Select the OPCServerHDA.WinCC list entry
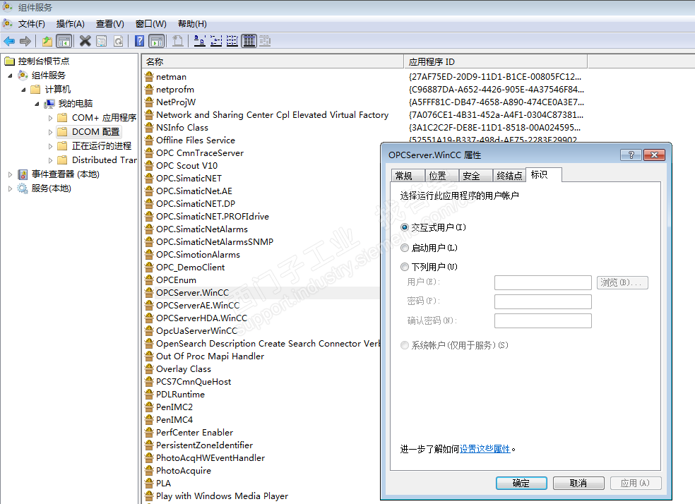The width and height of the screenshot is (695, 504). tap(202, 318)
